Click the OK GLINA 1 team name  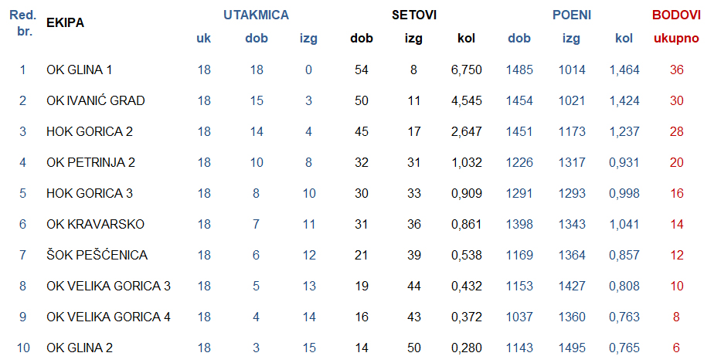[80, 70]
